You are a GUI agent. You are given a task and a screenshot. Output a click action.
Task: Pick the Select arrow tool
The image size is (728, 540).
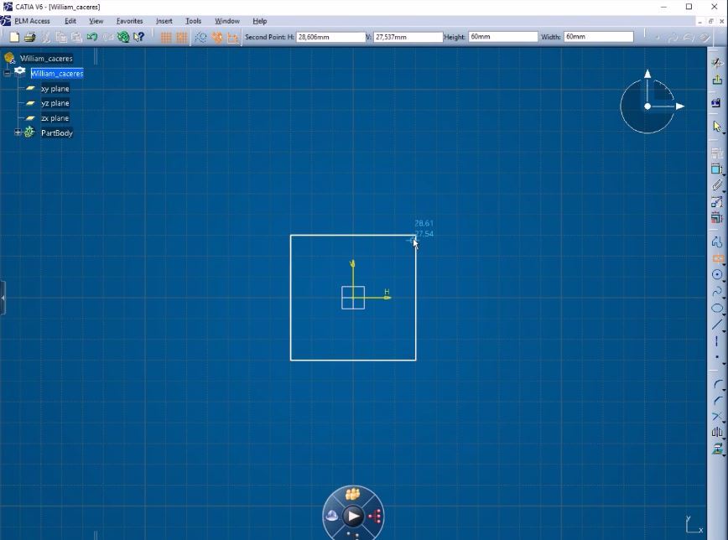click(x=717, y=127)
